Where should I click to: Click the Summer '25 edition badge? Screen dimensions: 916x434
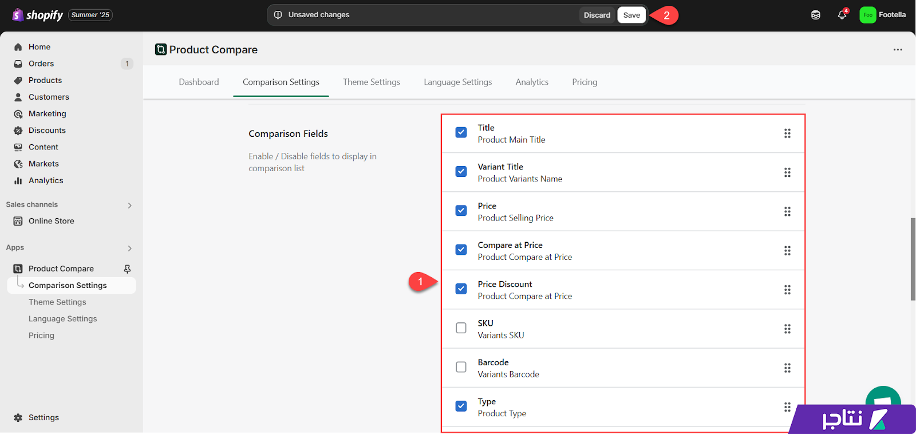click(x=90, y=15)
